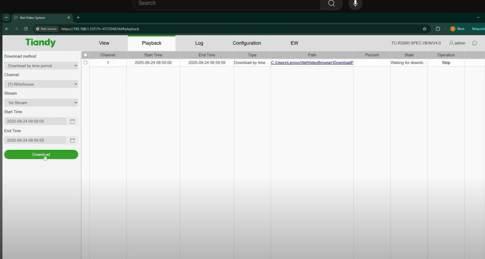Open the browser extensions icon
Image resolution: width=485 pixels, height=259 pixels.
(x=437, y=29)
